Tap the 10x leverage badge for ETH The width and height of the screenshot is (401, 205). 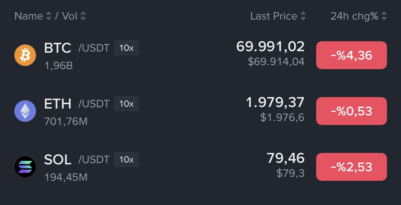(x=126, y=104)
